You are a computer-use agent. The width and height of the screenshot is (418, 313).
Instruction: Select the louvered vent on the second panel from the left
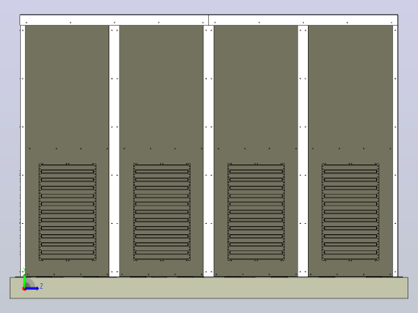(x=162, y=212)
